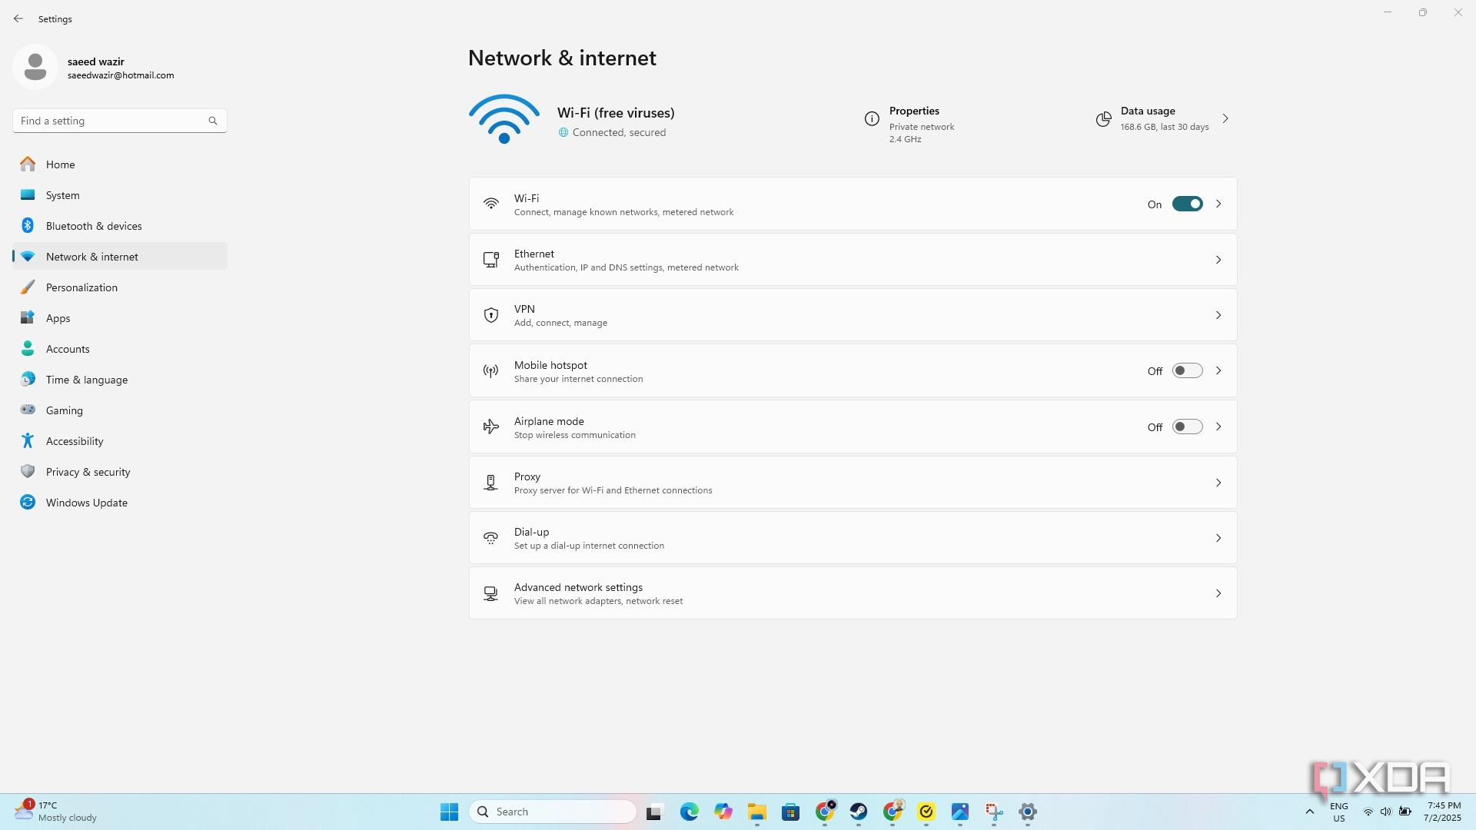The image size is (1476, 830).
Task: Click the Ethernet monitor icon
Action: (491, 260)
